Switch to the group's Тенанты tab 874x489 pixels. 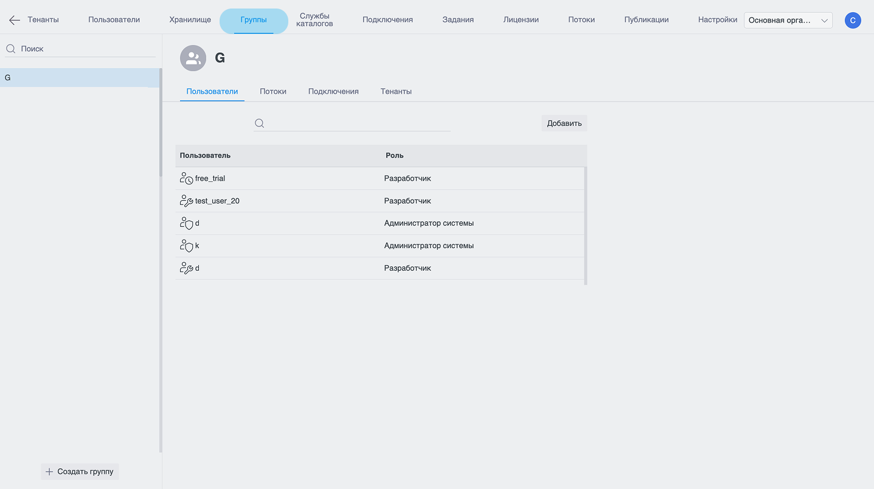coord(396,91)
